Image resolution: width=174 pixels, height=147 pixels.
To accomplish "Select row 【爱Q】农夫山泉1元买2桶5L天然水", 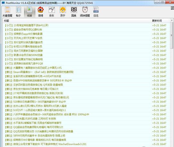I will click(86, 106).
